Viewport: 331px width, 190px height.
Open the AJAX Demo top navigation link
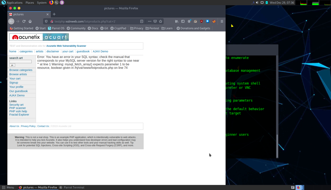100,51
